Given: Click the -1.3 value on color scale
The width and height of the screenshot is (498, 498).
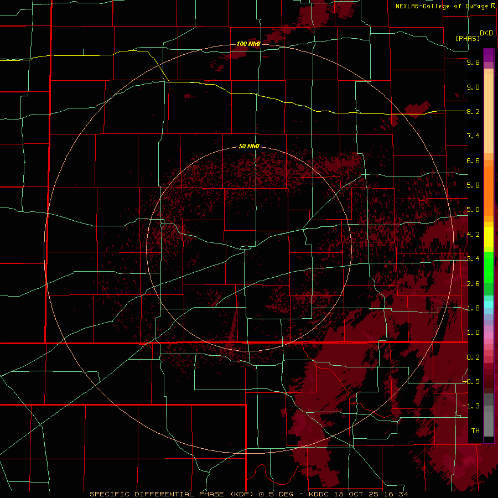Looking at the screenshot, I should (471, 406).
